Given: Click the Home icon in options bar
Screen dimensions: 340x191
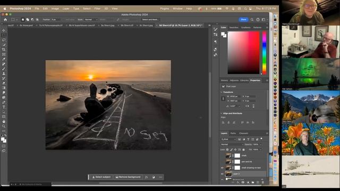Looking at the screenshot, I should (x=5, y=20).
